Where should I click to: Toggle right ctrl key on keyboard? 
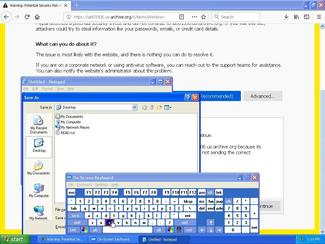tap(189, 230)
